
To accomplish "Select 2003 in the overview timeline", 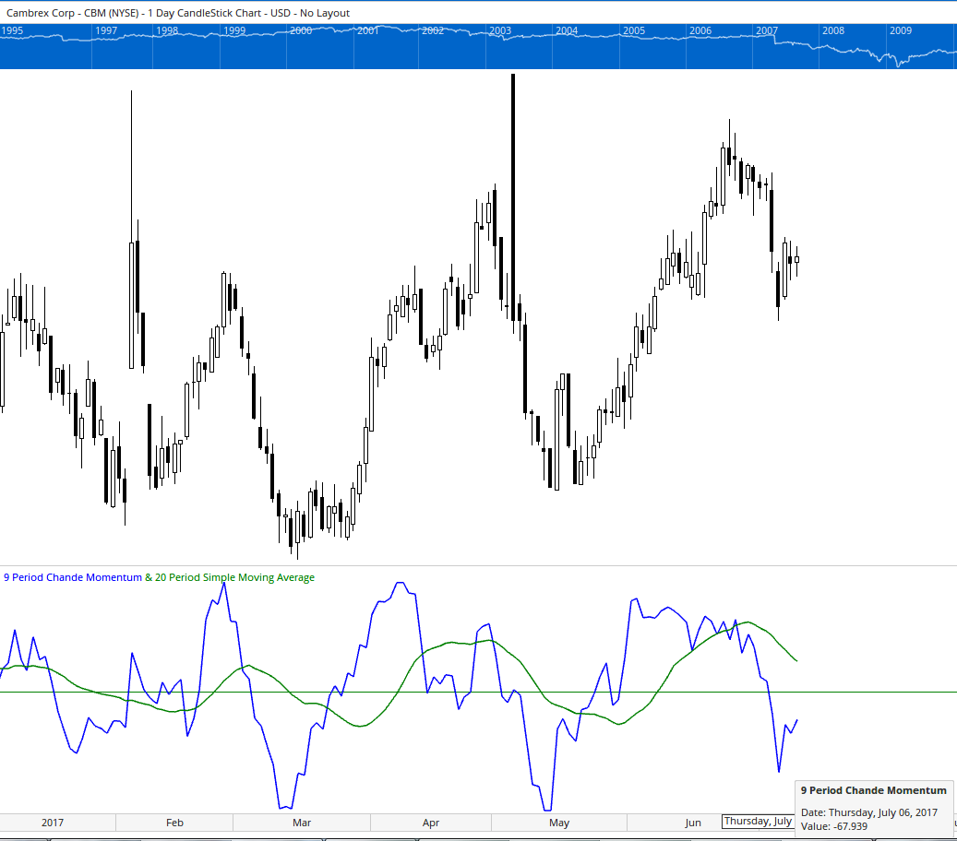I will coord(500,30).
